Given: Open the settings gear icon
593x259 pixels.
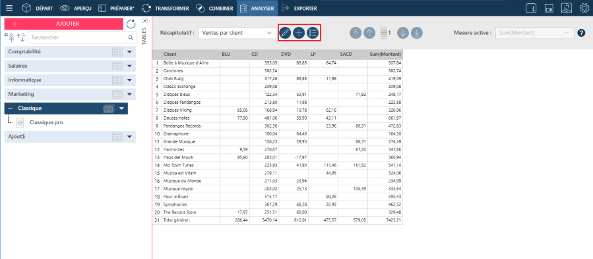Looking at the screenshot, I should click(x=584, y=8).
